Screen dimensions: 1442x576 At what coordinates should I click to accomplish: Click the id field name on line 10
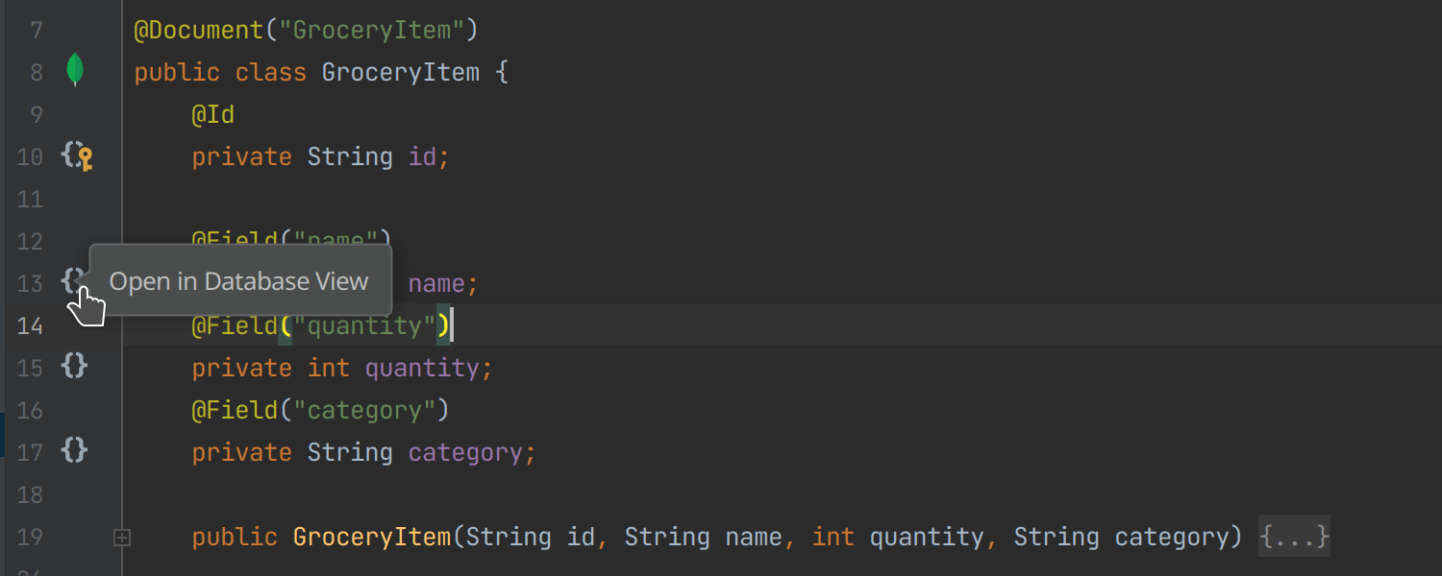(423, 156)
